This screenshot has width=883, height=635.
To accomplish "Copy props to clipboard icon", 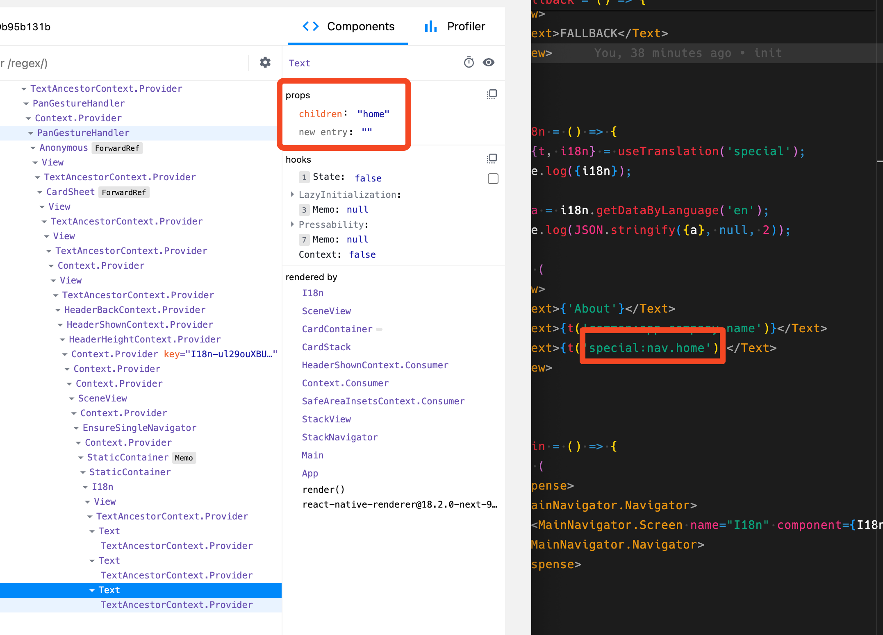I will click(x=492, y=95).
